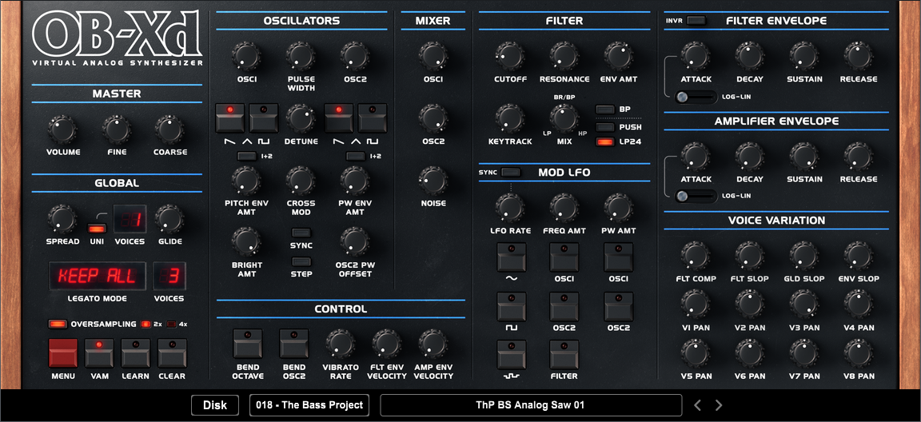This screenshot has width=921, height=422.
Task: Select the 2x oversampling LED
Action: click(145, 324)
